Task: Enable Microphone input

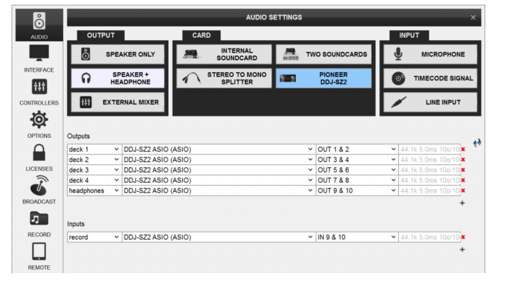Action: pyautogui.click(x=430, y=54)
